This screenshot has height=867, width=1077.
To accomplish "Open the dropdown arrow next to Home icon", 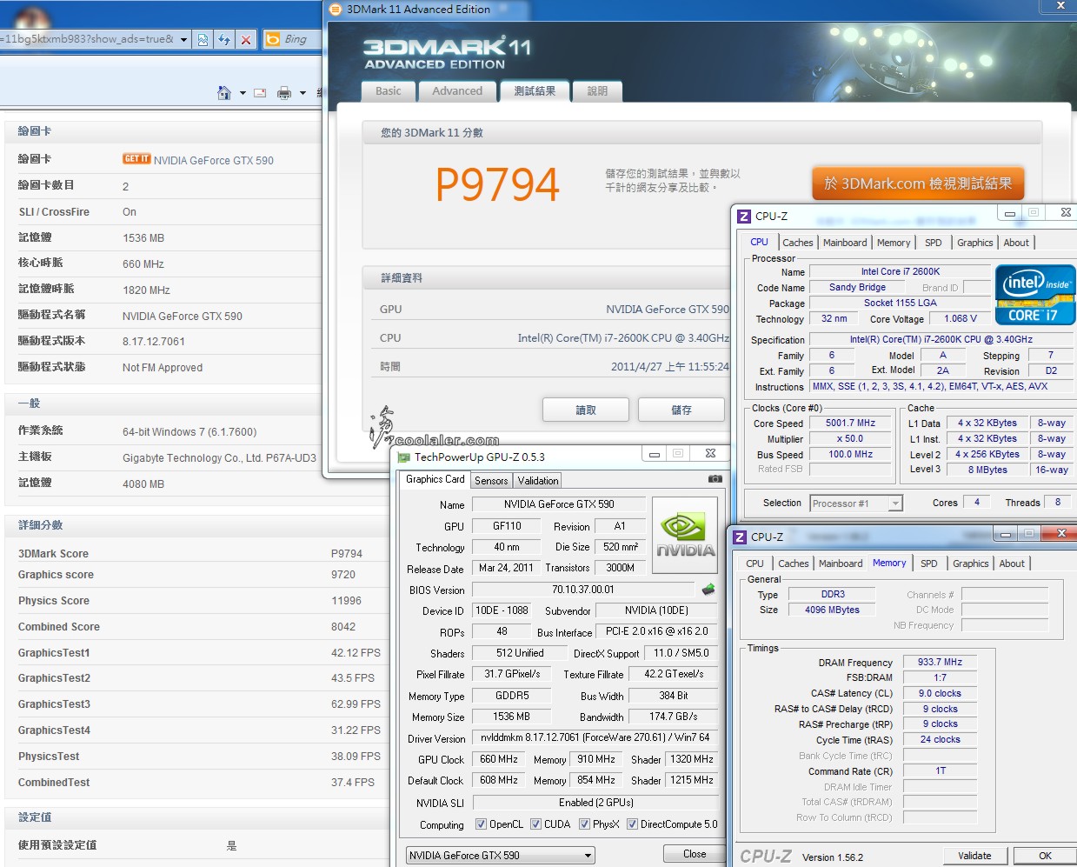I will click(x=243, y=93).
